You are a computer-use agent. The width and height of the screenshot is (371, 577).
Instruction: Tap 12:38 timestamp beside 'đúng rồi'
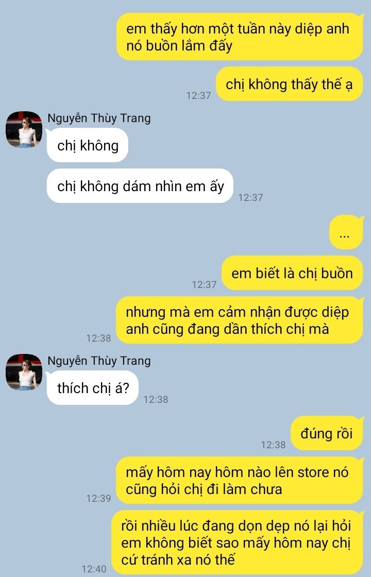(273, 445)
